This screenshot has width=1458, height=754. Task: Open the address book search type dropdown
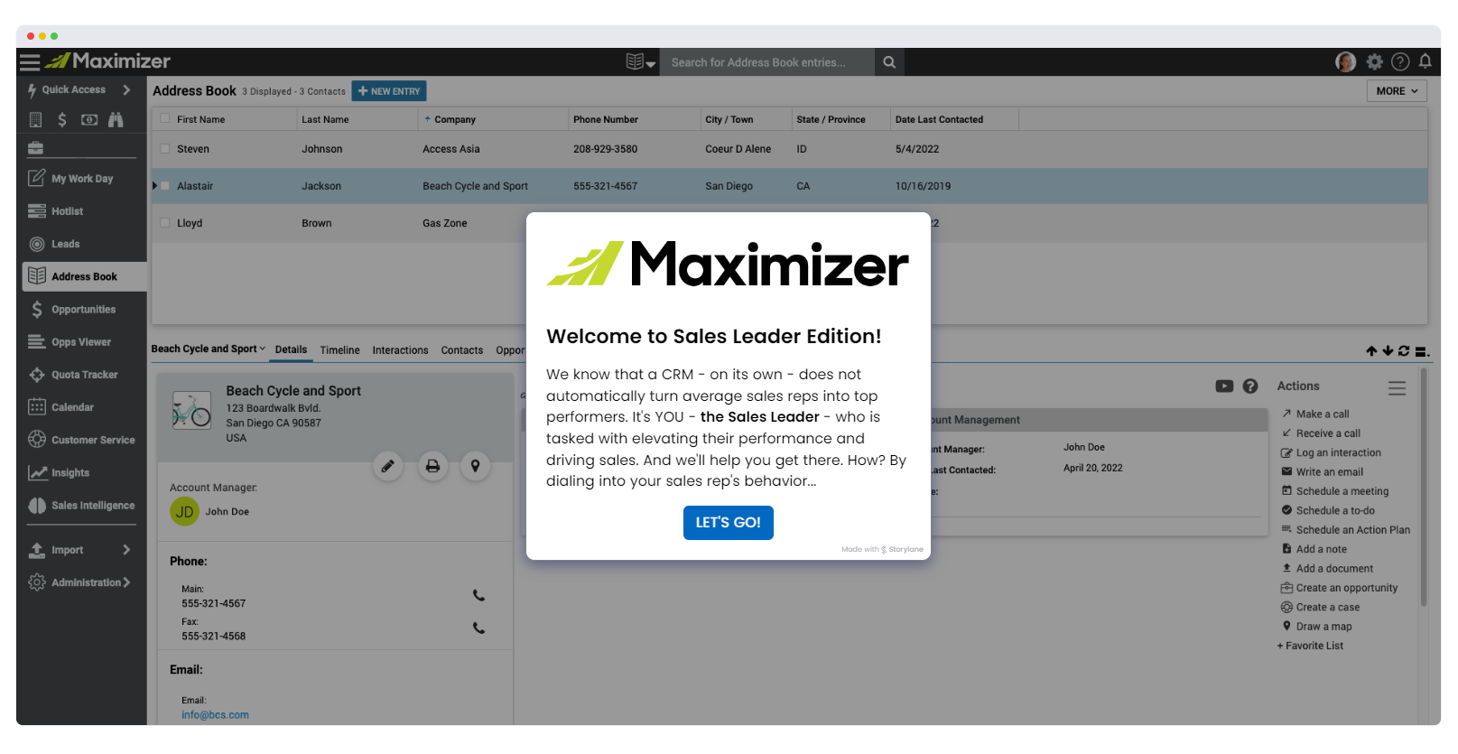640,62
